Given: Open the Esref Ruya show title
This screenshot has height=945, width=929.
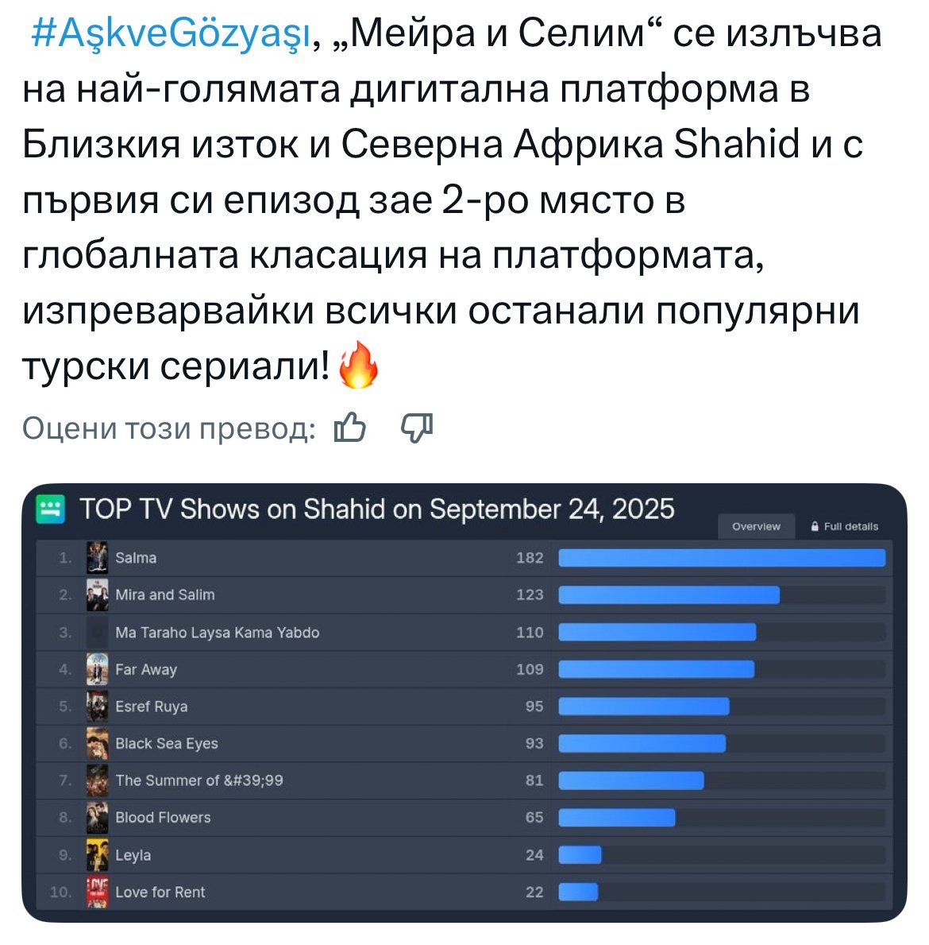Looking at the screenshot, I should click(152, 707).
